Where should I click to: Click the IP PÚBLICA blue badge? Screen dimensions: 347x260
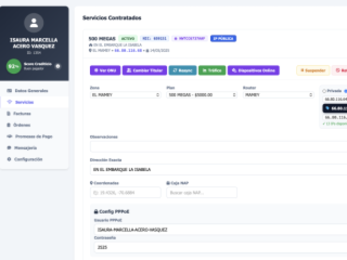tap(223, 38)
